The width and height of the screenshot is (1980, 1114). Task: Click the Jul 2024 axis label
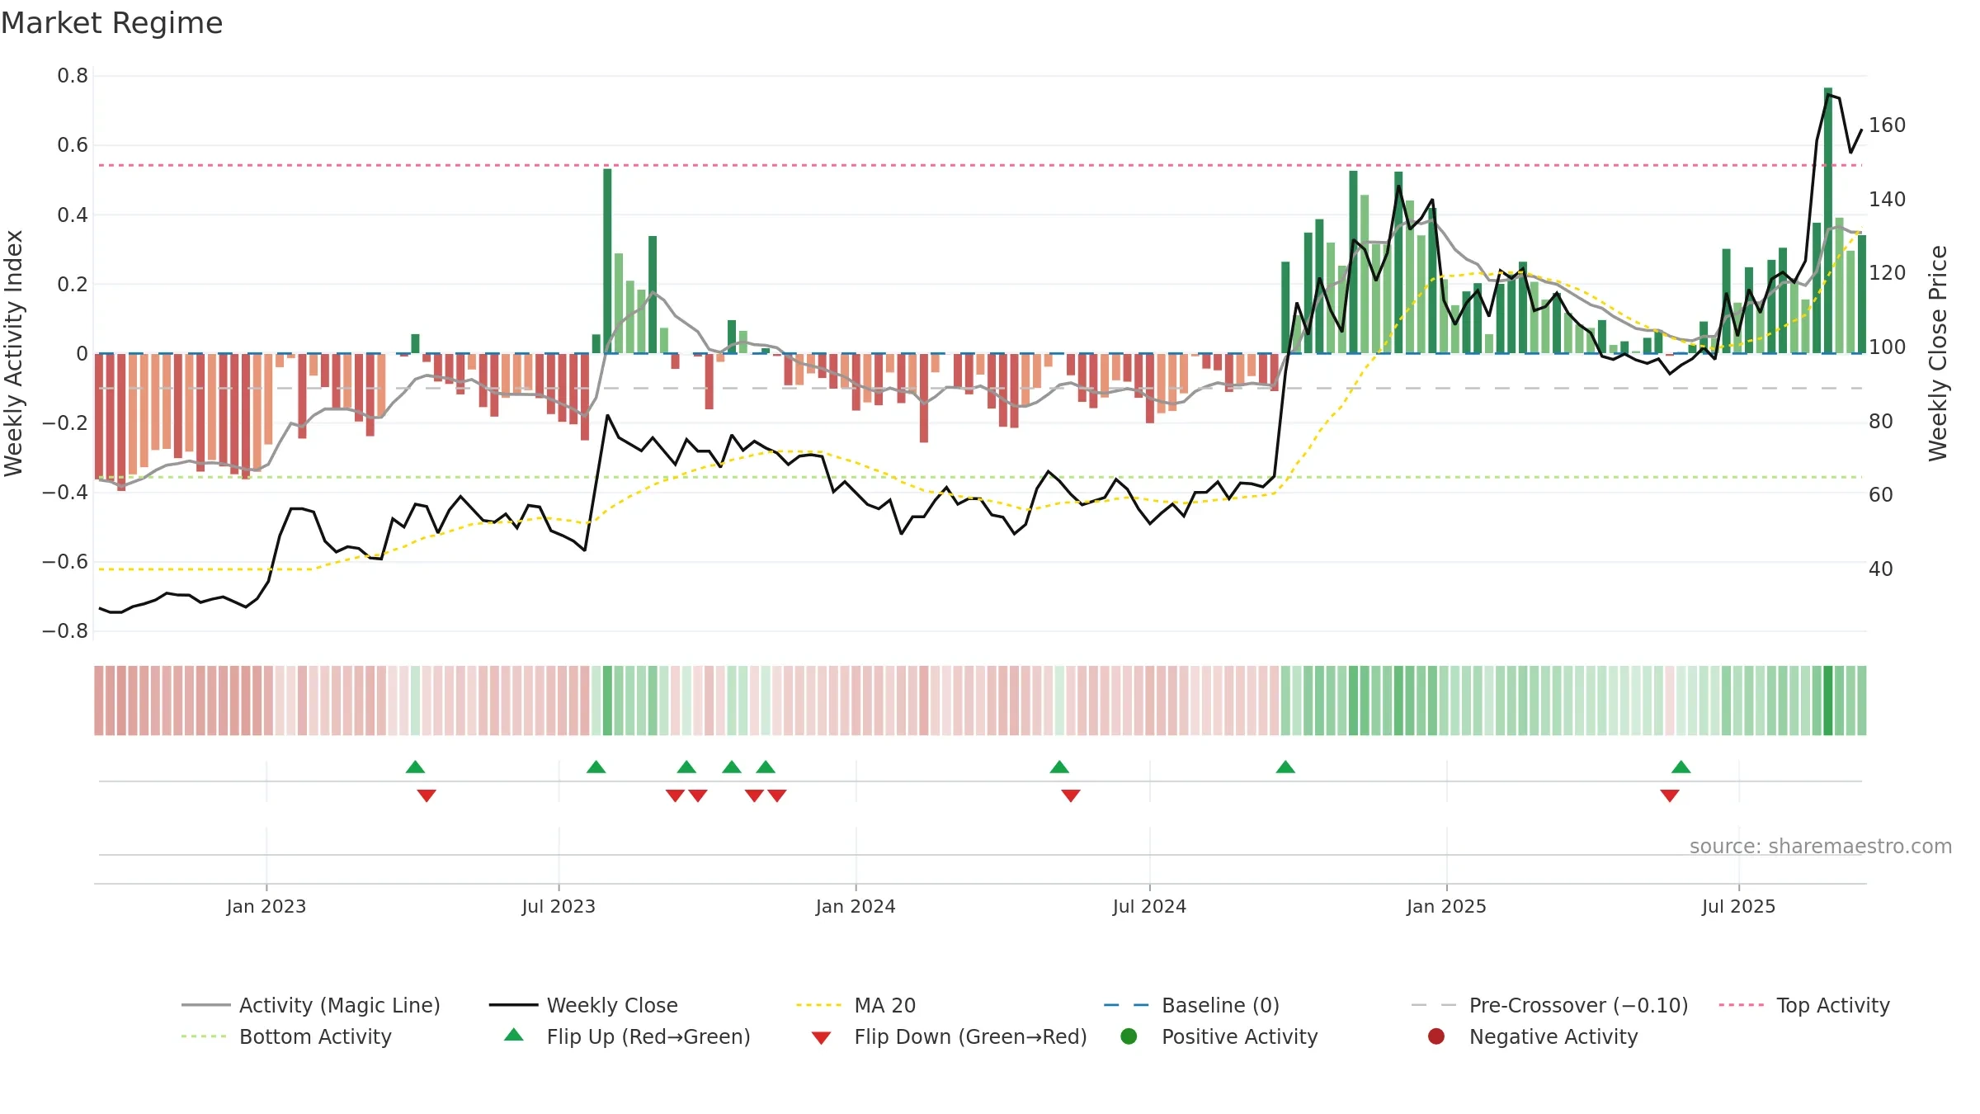[1149, 906]
